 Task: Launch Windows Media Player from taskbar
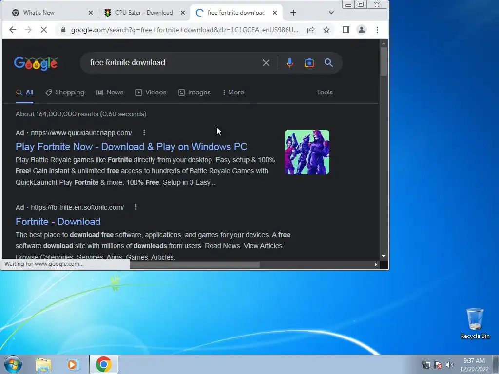coord(73,364)
